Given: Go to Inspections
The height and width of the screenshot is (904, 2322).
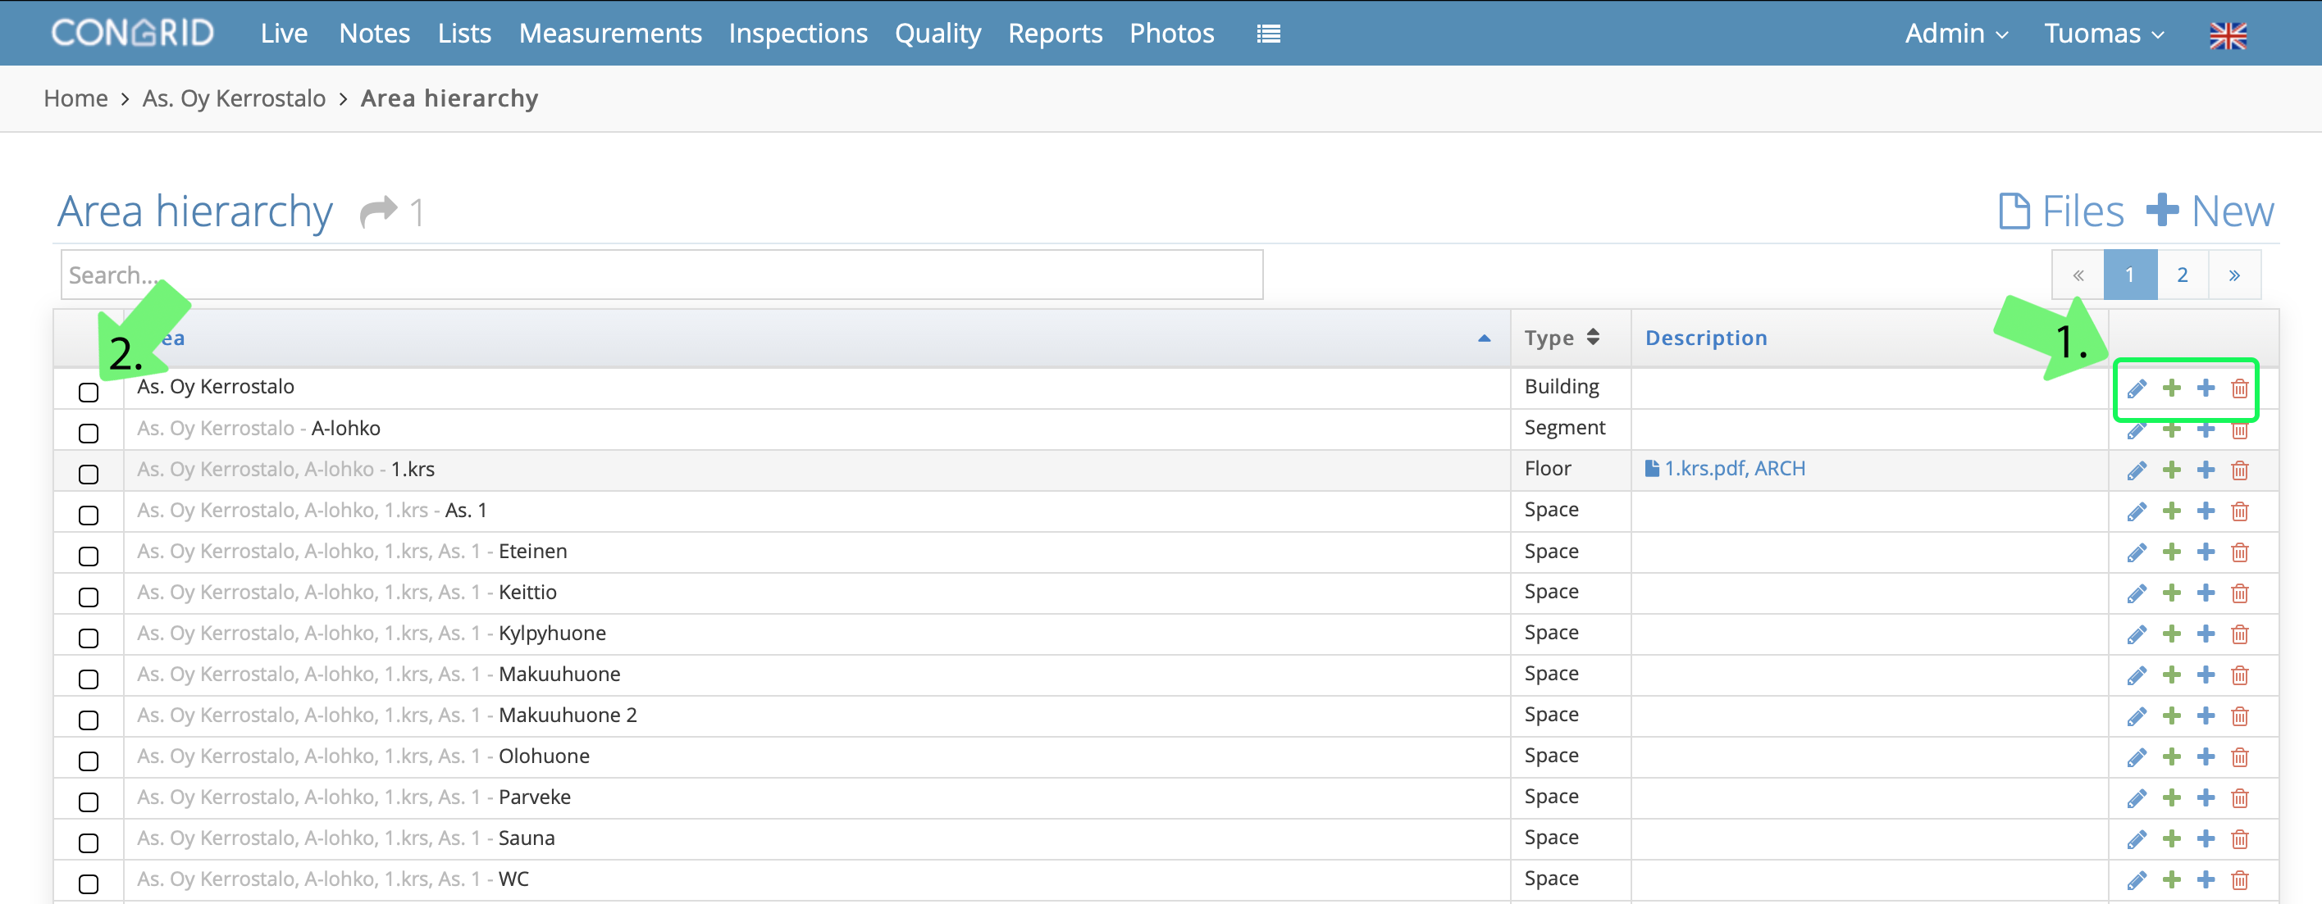Looking at the screenshot, I should click(798, 34).
